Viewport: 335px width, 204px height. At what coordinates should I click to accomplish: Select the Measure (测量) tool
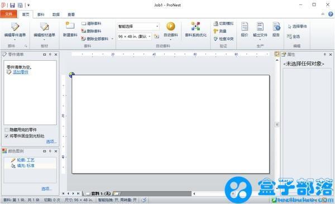point(220,31)
